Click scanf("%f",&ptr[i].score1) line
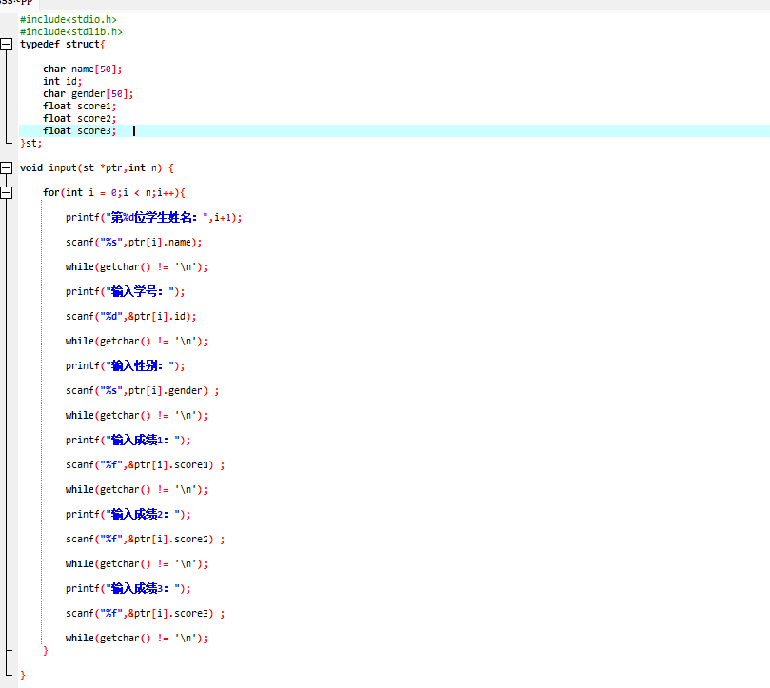The height and width of the screenshot is (688, 770). [x=146, y=464]
